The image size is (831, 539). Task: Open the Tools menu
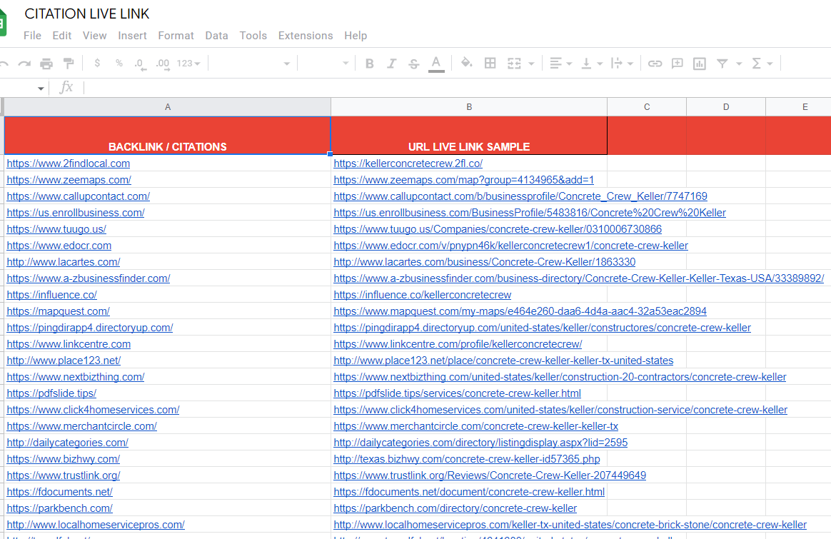click(253, 36)
